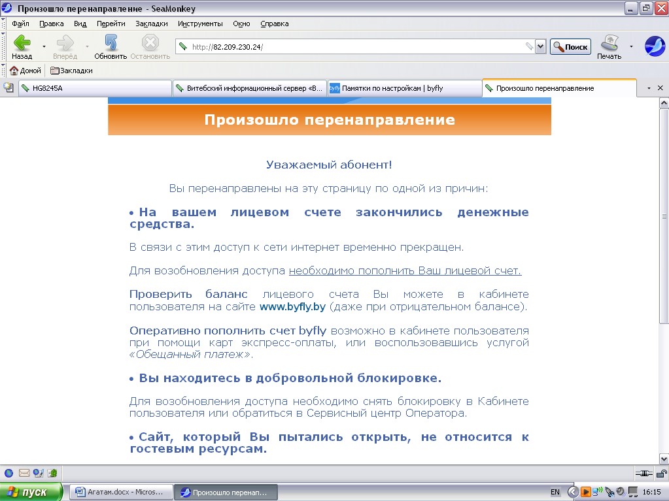The width and height of the screenshot is (669, 501).
Task: Switch to Агатам.docx Word taskbar item
Action: [121, 492]
